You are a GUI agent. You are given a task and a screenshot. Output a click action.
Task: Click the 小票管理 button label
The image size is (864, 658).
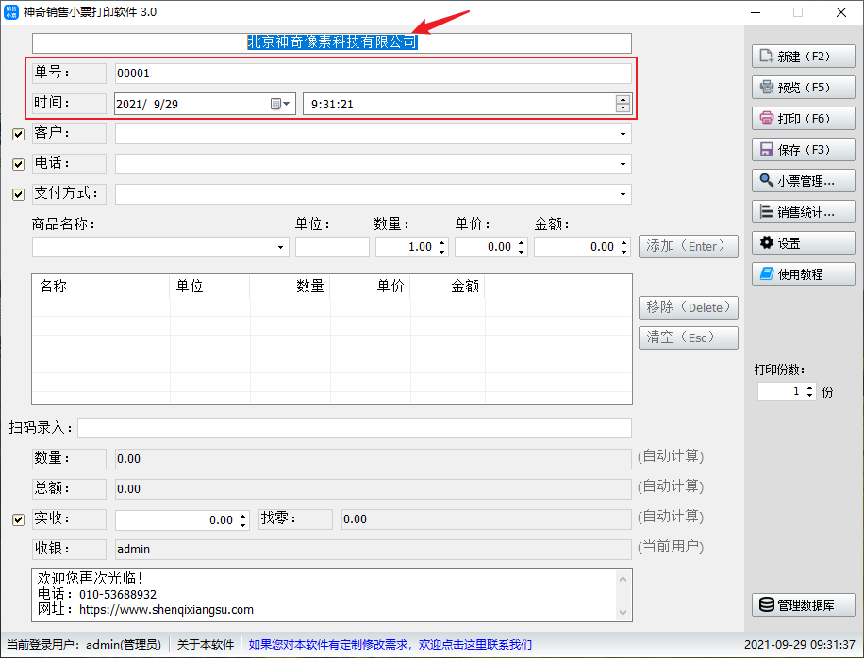click(x=806, y=181)
